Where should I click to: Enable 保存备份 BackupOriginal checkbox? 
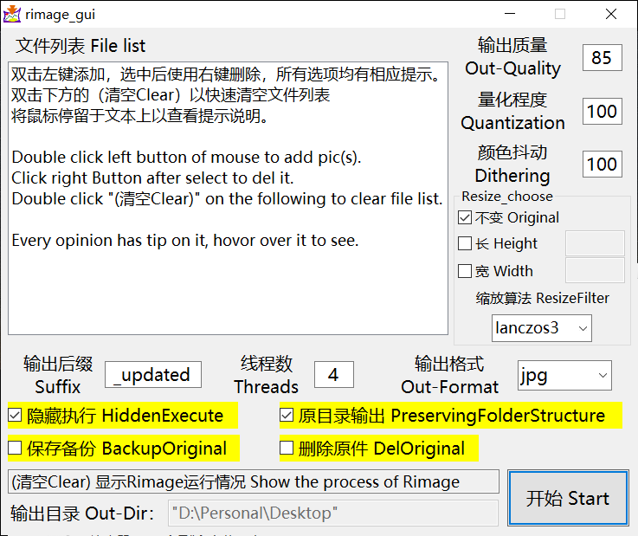tap(16, 449)
